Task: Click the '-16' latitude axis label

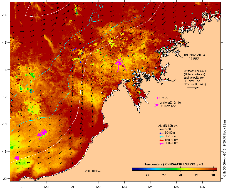Action: [x=4, y=70]
